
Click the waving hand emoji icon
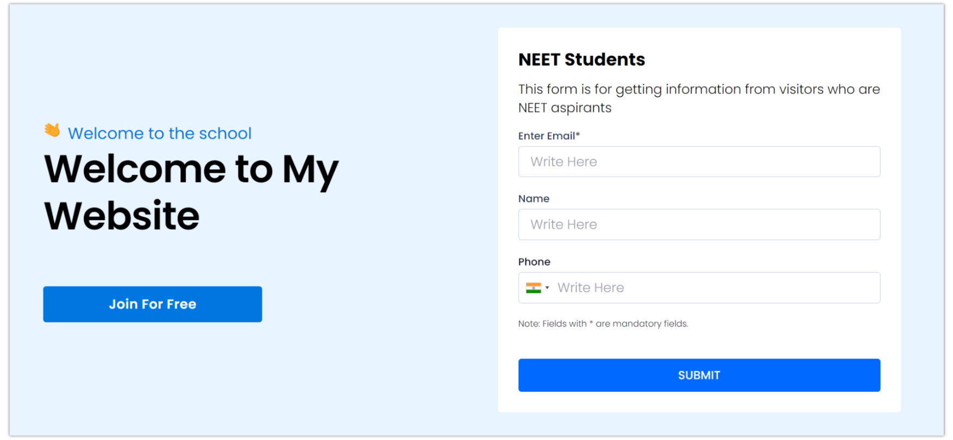tap(52, 130)
